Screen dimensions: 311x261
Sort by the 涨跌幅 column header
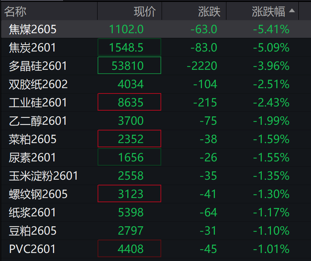[x=269, y=11]
